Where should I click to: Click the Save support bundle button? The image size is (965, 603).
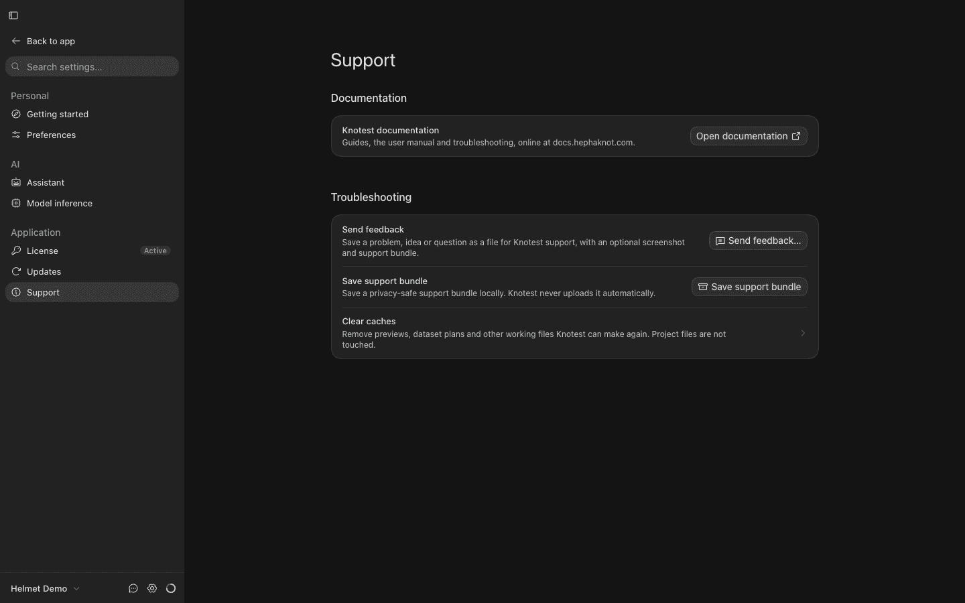pyautogui.click(x=749, y=287)
